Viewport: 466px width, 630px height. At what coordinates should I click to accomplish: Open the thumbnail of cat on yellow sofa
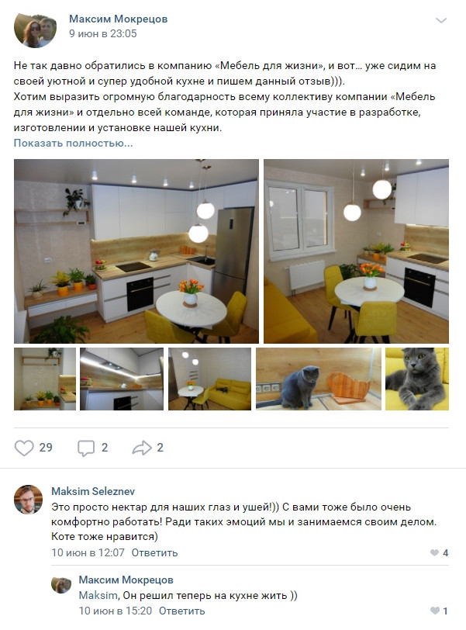(417, 379)
